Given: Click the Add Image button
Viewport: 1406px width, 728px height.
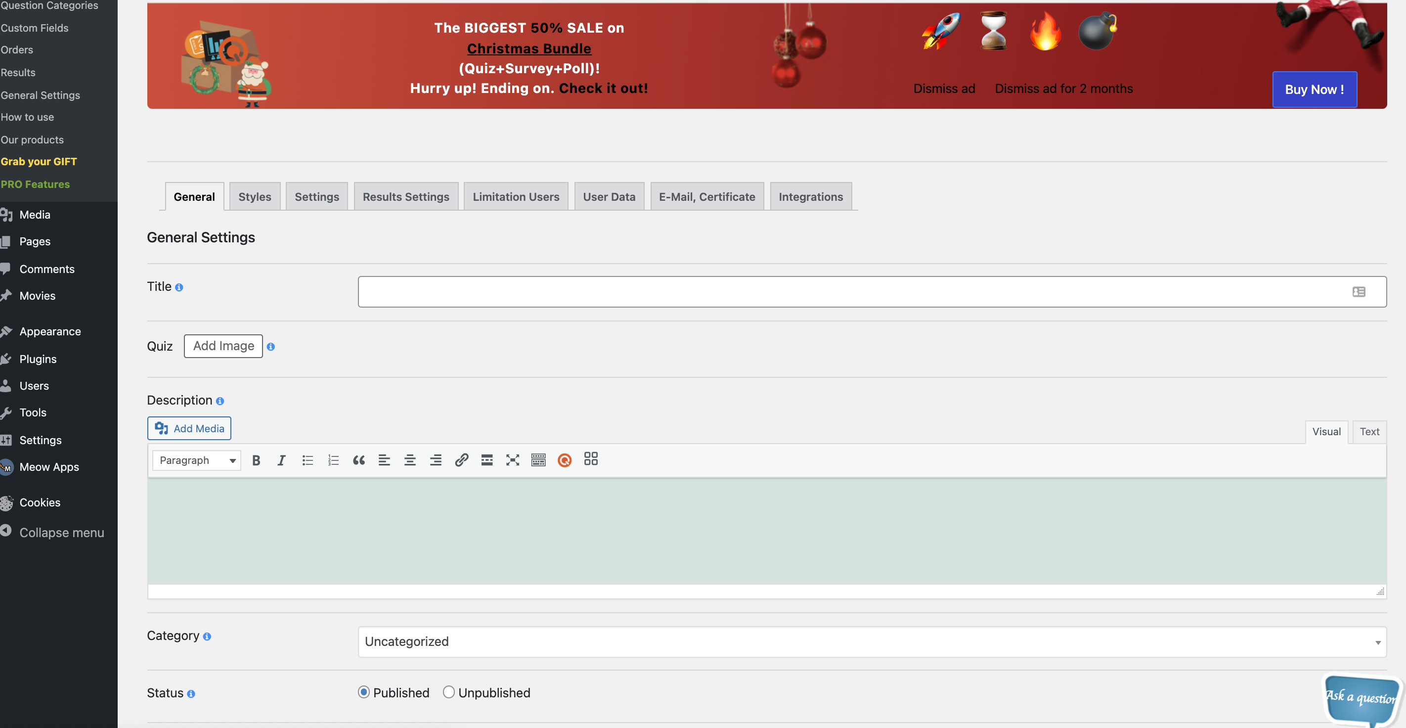Looking at the screenshot, I should tap(223, 346).
